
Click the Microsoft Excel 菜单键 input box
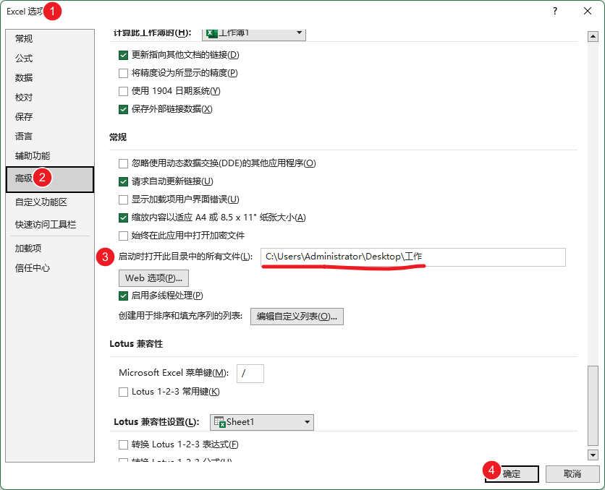tap(250, 374)
